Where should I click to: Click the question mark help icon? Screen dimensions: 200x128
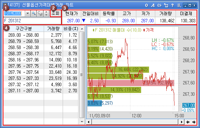tap(172, 5)
